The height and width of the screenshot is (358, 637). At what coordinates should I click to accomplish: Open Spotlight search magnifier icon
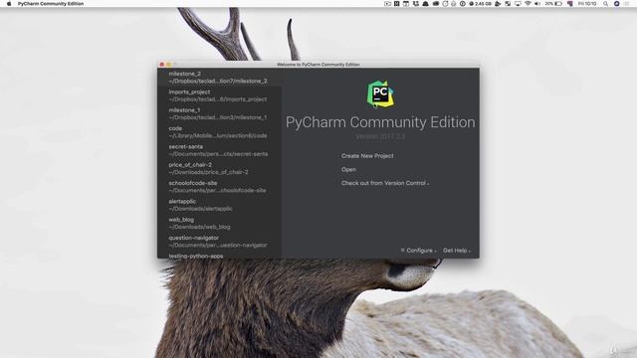pos(605,4)
